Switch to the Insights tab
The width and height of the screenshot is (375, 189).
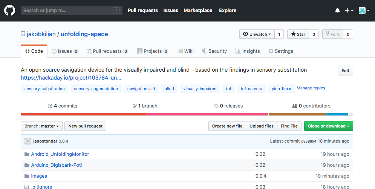248,51
